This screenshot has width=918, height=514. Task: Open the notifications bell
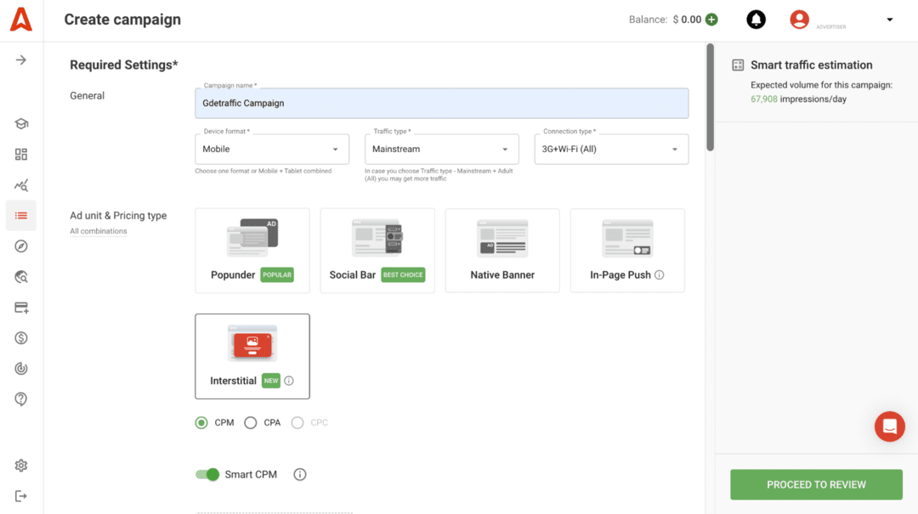(756, 20)
